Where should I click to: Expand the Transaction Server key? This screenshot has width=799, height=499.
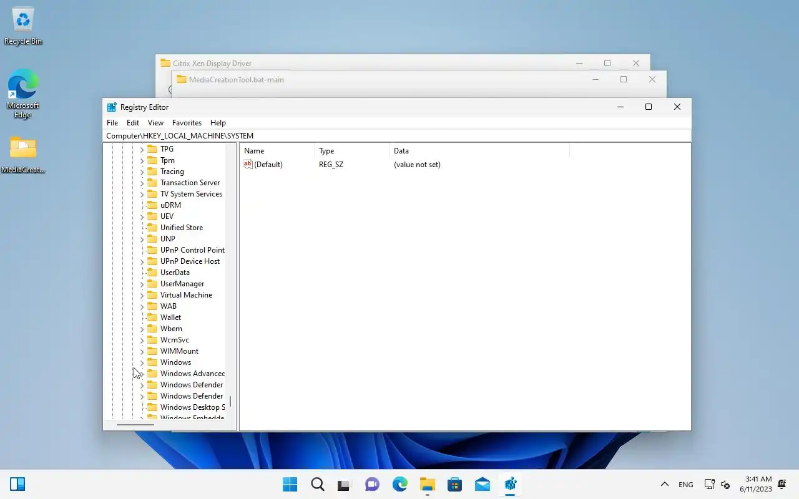(x=142, y=183)
